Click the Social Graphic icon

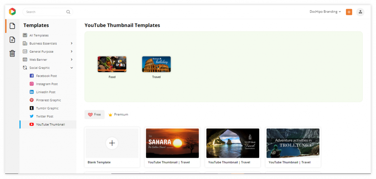click(25, 68)
